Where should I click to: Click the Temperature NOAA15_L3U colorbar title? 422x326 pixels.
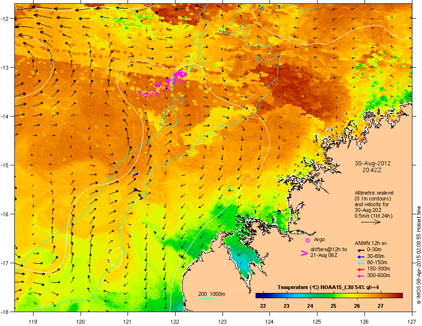click(x=328, y=287)
